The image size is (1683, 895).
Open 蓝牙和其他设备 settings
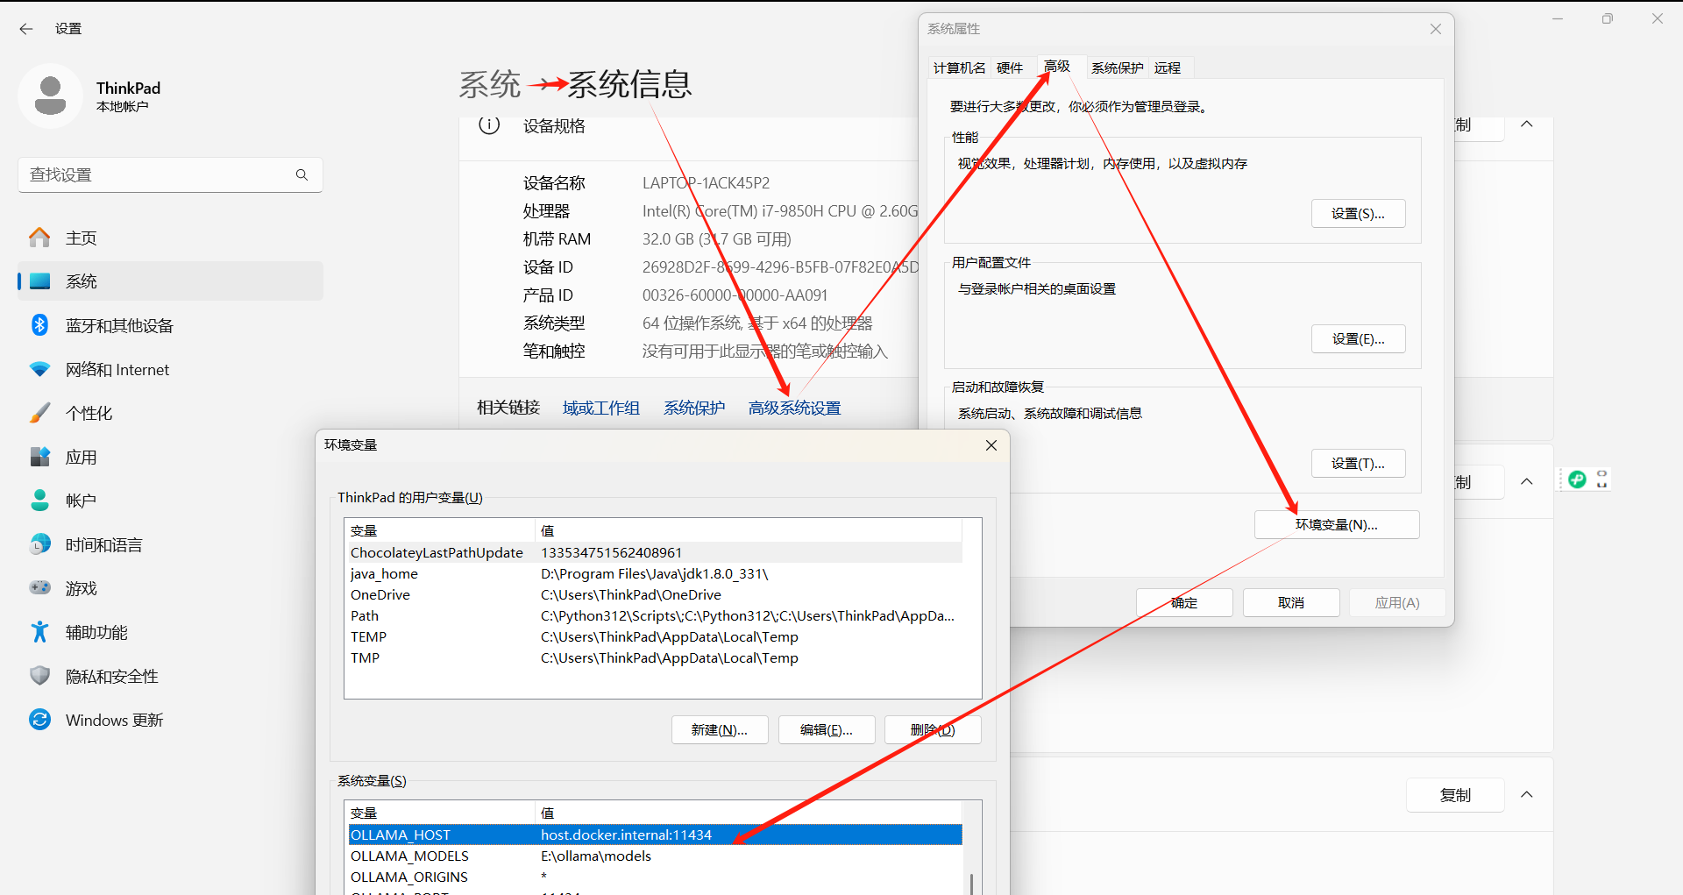[171, 325]
